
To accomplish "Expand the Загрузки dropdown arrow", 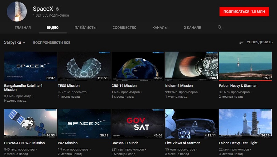I will tap(24, 43).
